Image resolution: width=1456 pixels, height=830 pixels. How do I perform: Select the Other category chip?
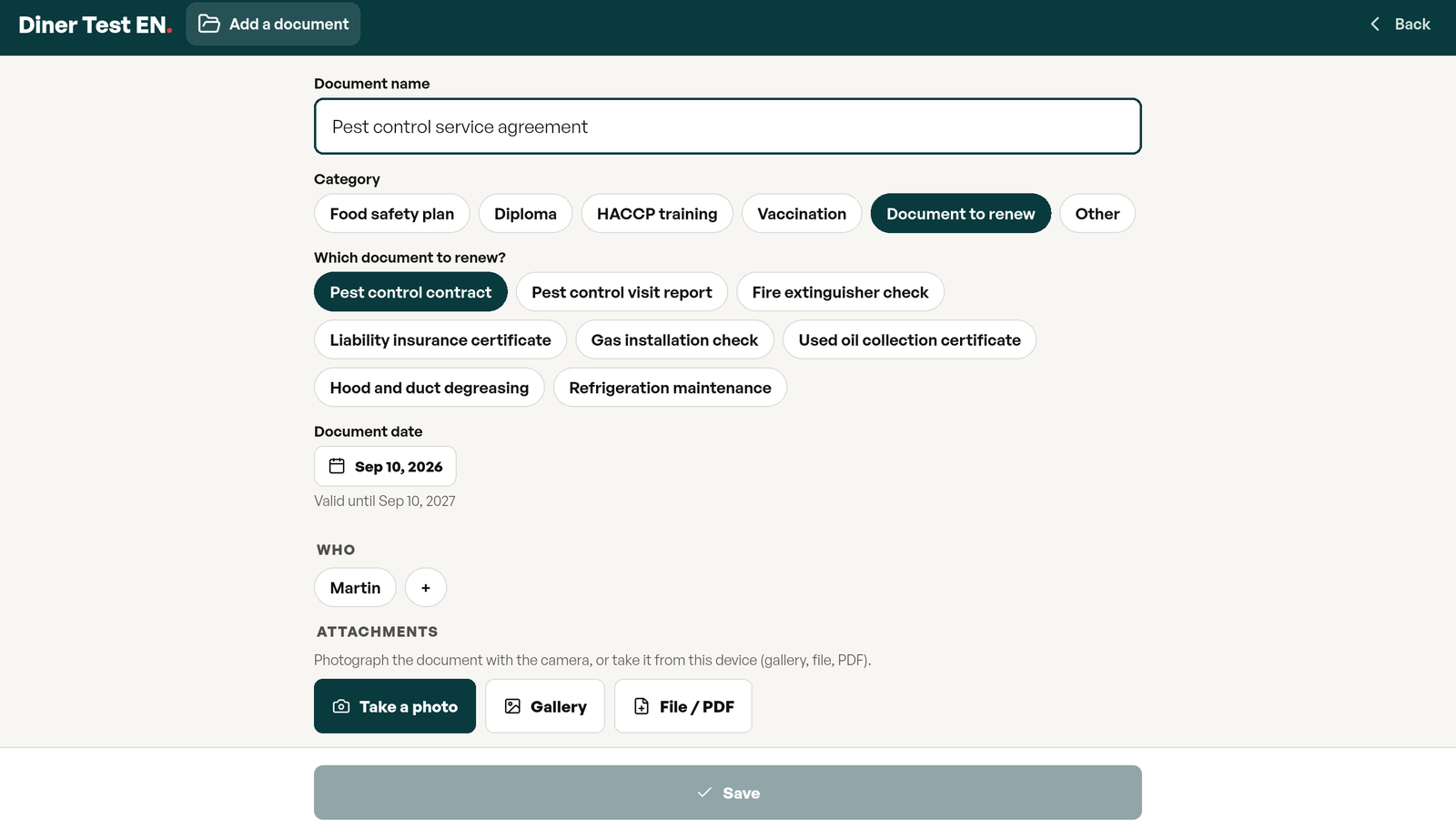(x=1097, y=214)
